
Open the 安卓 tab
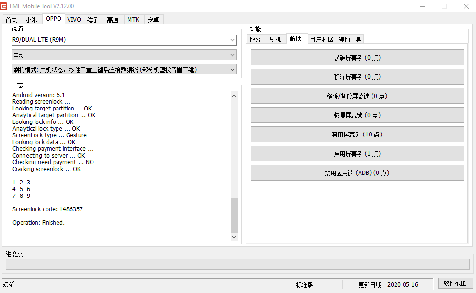point(153,20)
